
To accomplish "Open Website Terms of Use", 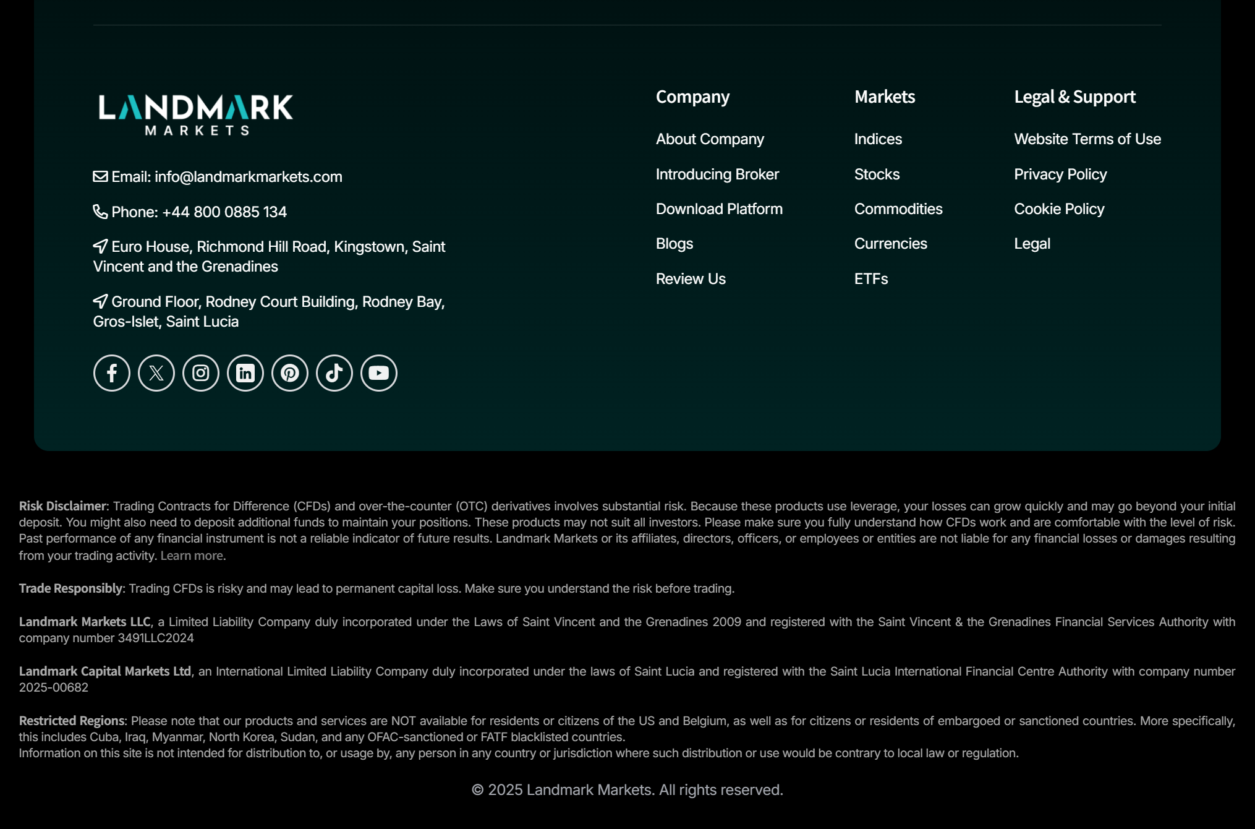I will pos(1087,139).
